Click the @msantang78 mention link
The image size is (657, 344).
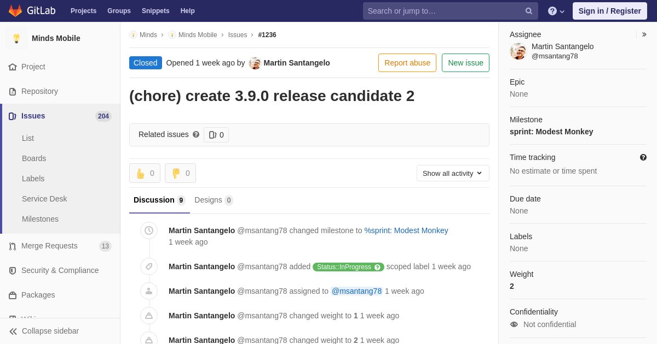(x=356, y=291)
